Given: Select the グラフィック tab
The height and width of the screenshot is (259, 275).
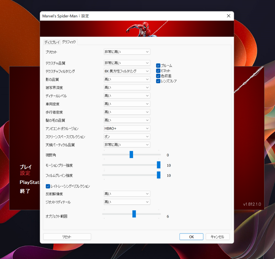Looking at the screenshot, I should click(x=69, y=42).
